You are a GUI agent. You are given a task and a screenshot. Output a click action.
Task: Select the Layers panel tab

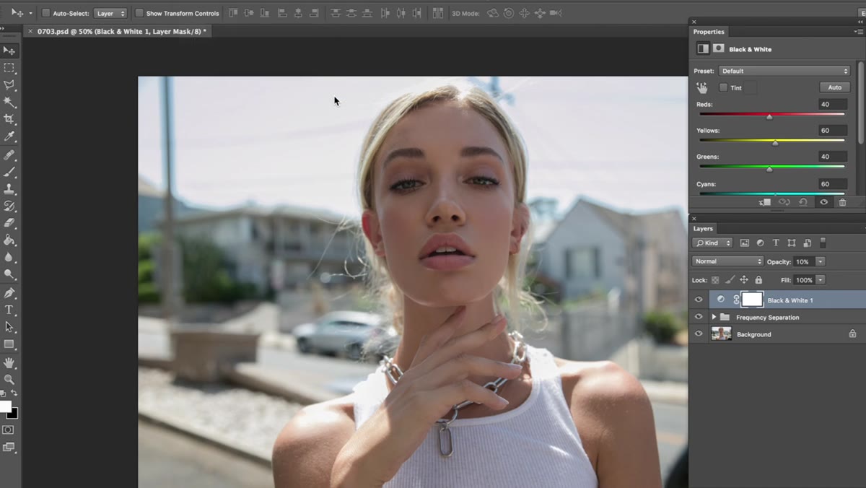click(x=703, y=228)
